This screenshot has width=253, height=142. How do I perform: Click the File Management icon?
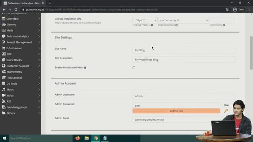tap(4, 107)
